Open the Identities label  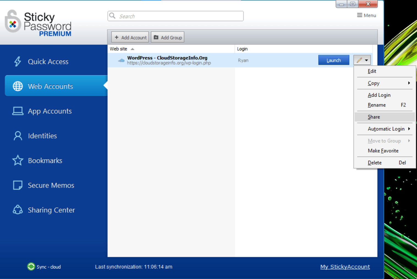point(42,136)
